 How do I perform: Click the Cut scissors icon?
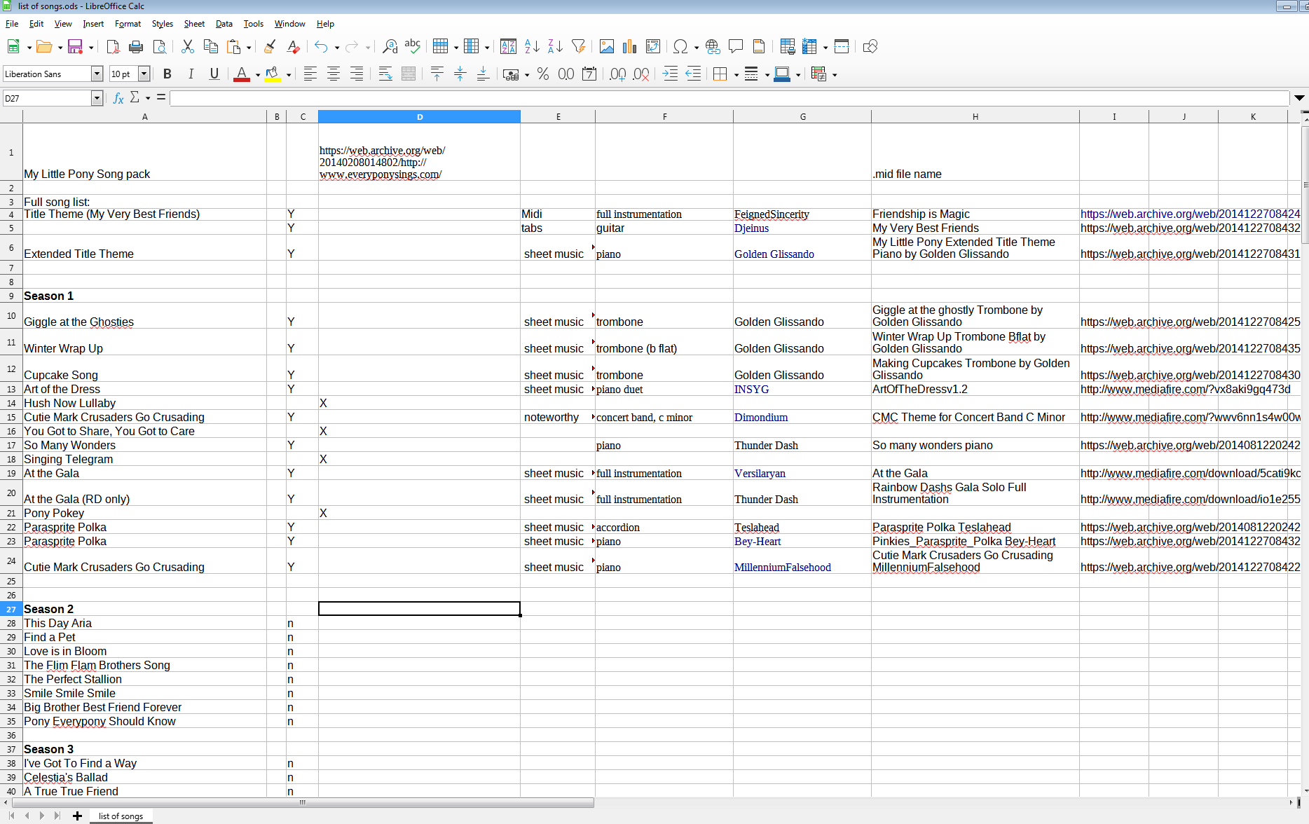pyautogui.click(x=187, y=47)
